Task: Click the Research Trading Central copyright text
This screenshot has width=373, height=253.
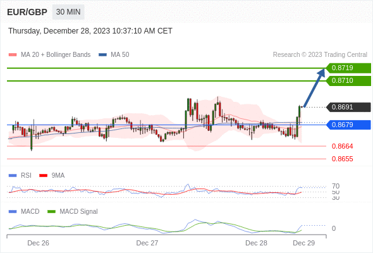Action: point(320,55)
